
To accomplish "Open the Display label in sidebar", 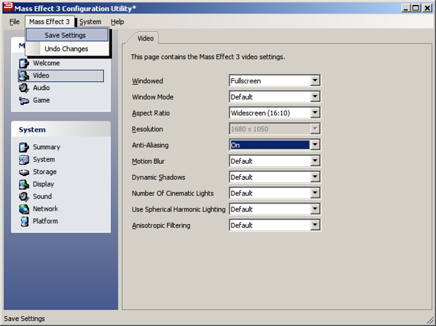I will point(44,184).
